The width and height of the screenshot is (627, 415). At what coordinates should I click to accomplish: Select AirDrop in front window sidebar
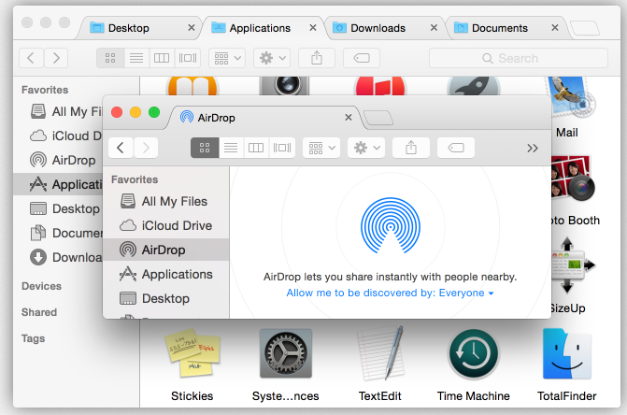pyautogui.click(x=166, y=250)
